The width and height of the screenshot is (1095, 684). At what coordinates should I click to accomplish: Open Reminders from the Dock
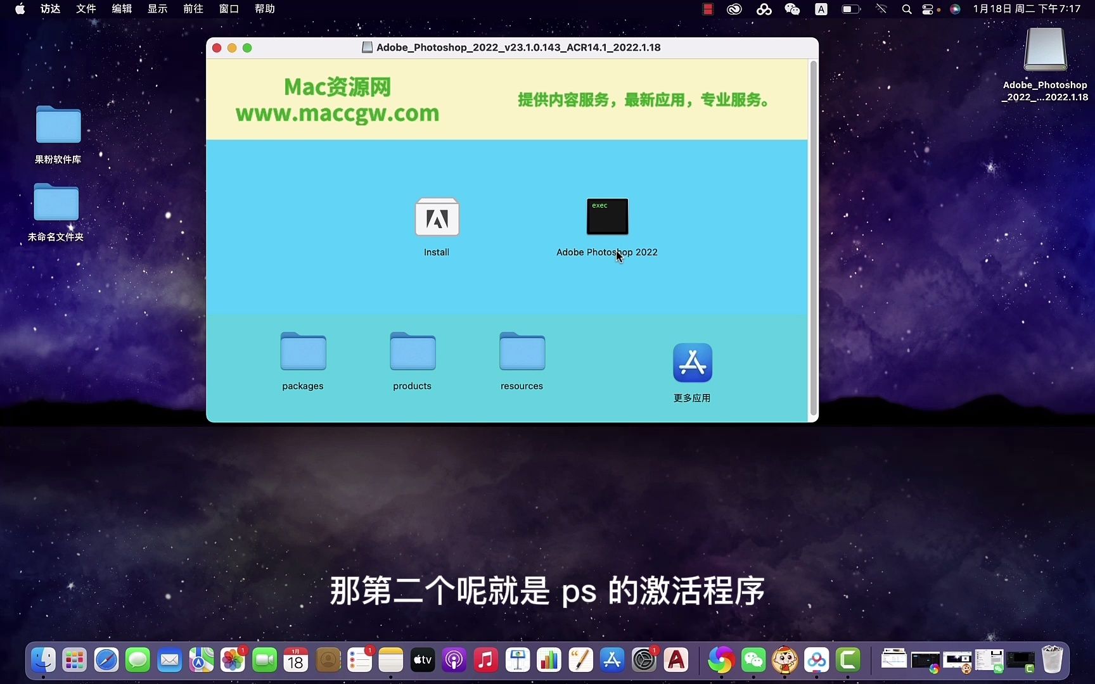(x=359, y=661)
